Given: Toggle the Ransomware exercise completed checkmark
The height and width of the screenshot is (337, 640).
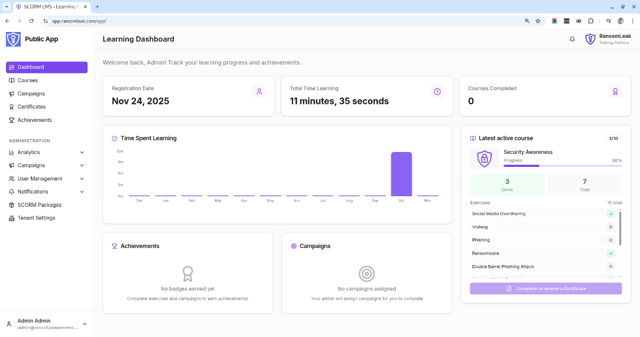Looking at the screenshot, I should [x=611, y=253].
